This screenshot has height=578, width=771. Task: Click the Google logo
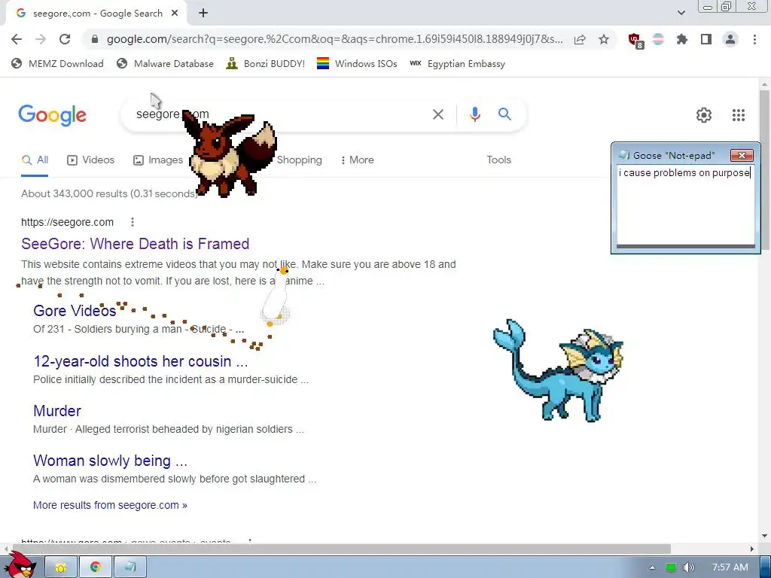point(52,115)
